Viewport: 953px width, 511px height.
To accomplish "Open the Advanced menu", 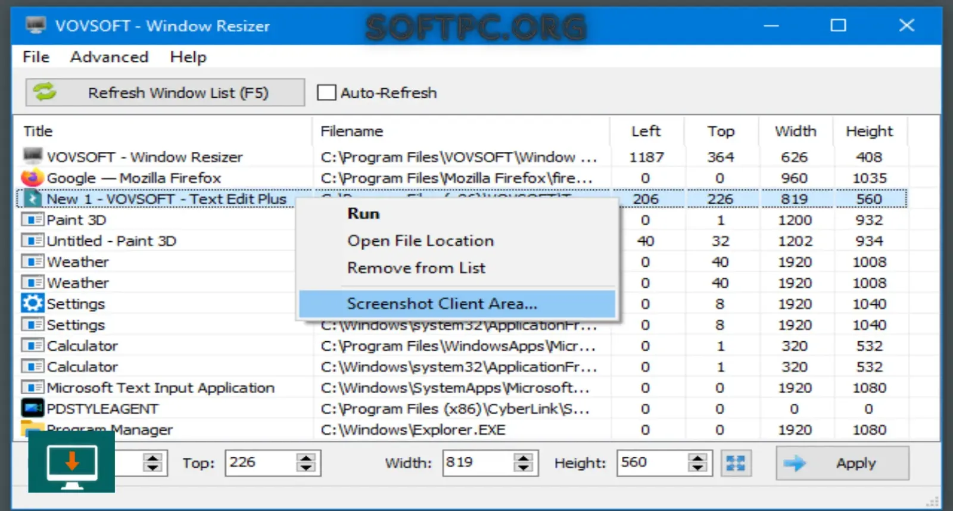I will [109, 57].
